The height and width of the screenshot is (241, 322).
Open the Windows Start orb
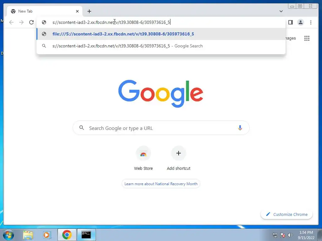point(8,235)
